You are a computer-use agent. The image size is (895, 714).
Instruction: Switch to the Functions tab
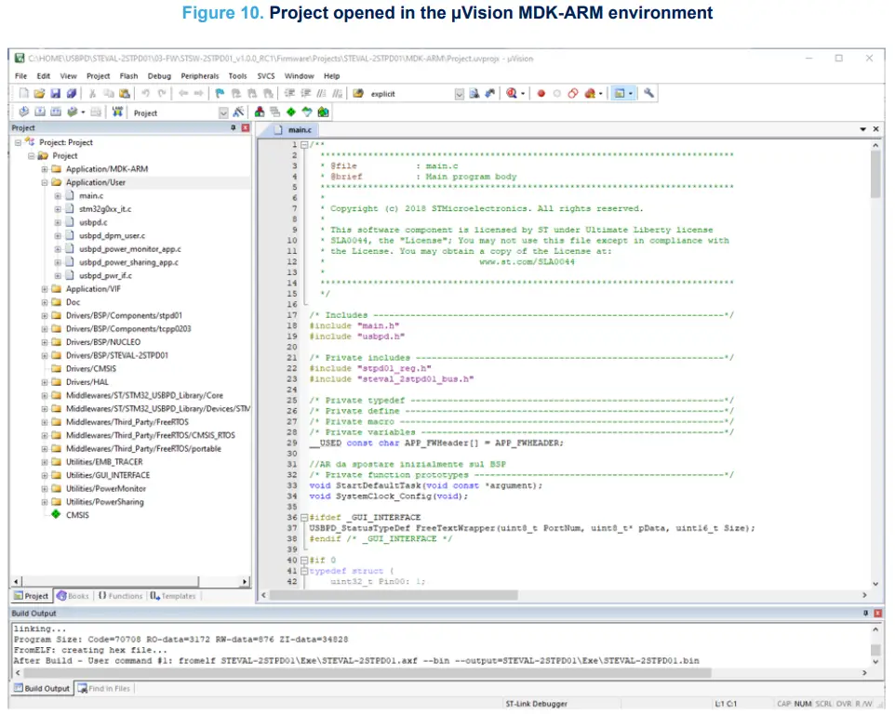pyautogui.click(x=120, y=596)
